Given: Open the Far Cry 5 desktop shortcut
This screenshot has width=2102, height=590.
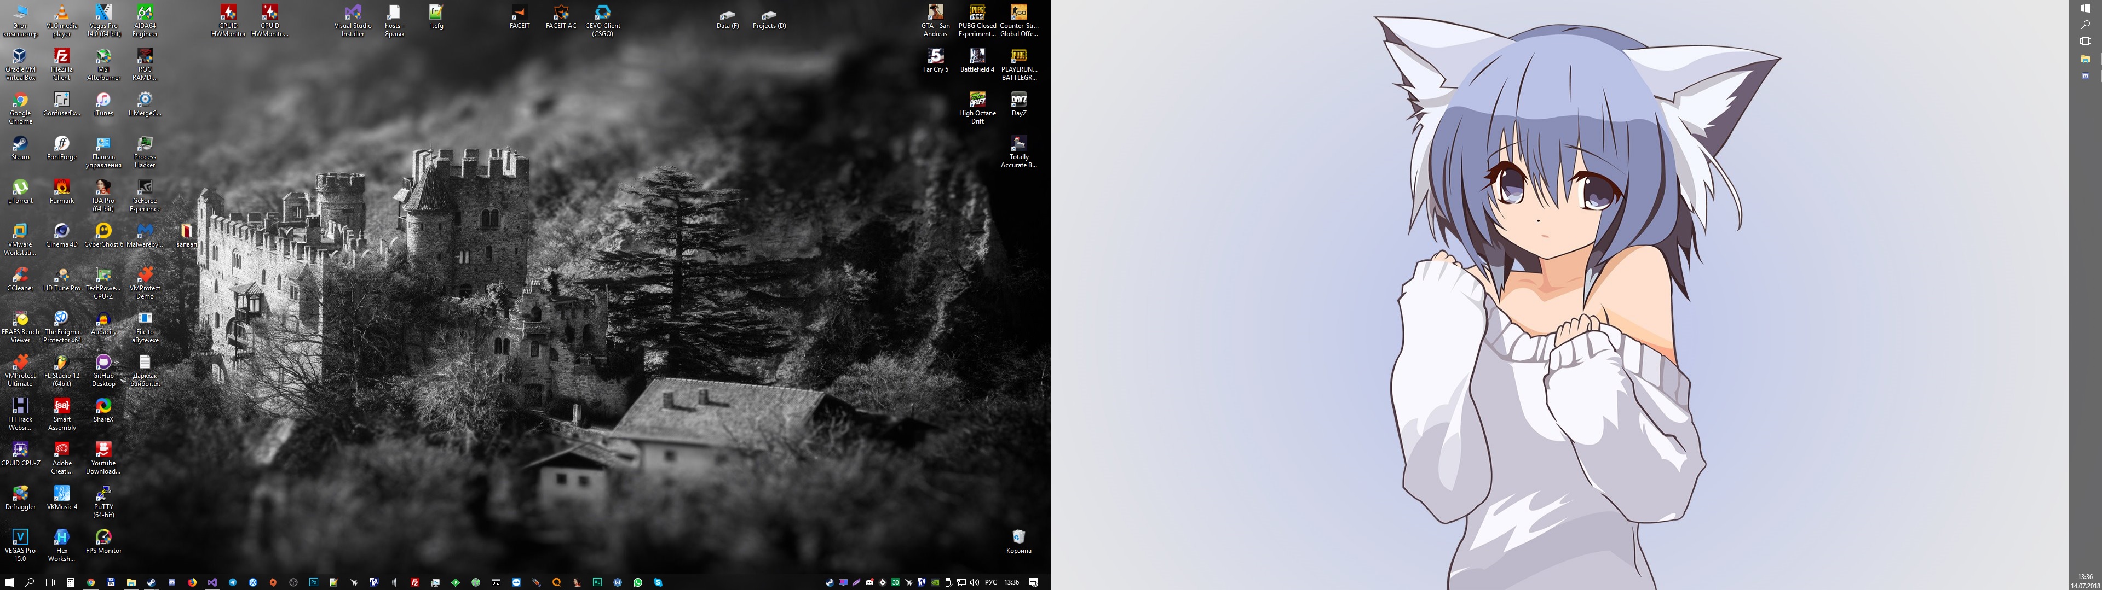Looking at the screenshot, I should (x=936, y=60).
